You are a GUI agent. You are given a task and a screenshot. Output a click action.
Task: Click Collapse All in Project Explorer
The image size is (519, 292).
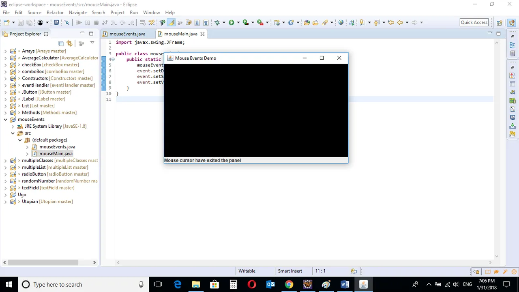coord(61,43)
